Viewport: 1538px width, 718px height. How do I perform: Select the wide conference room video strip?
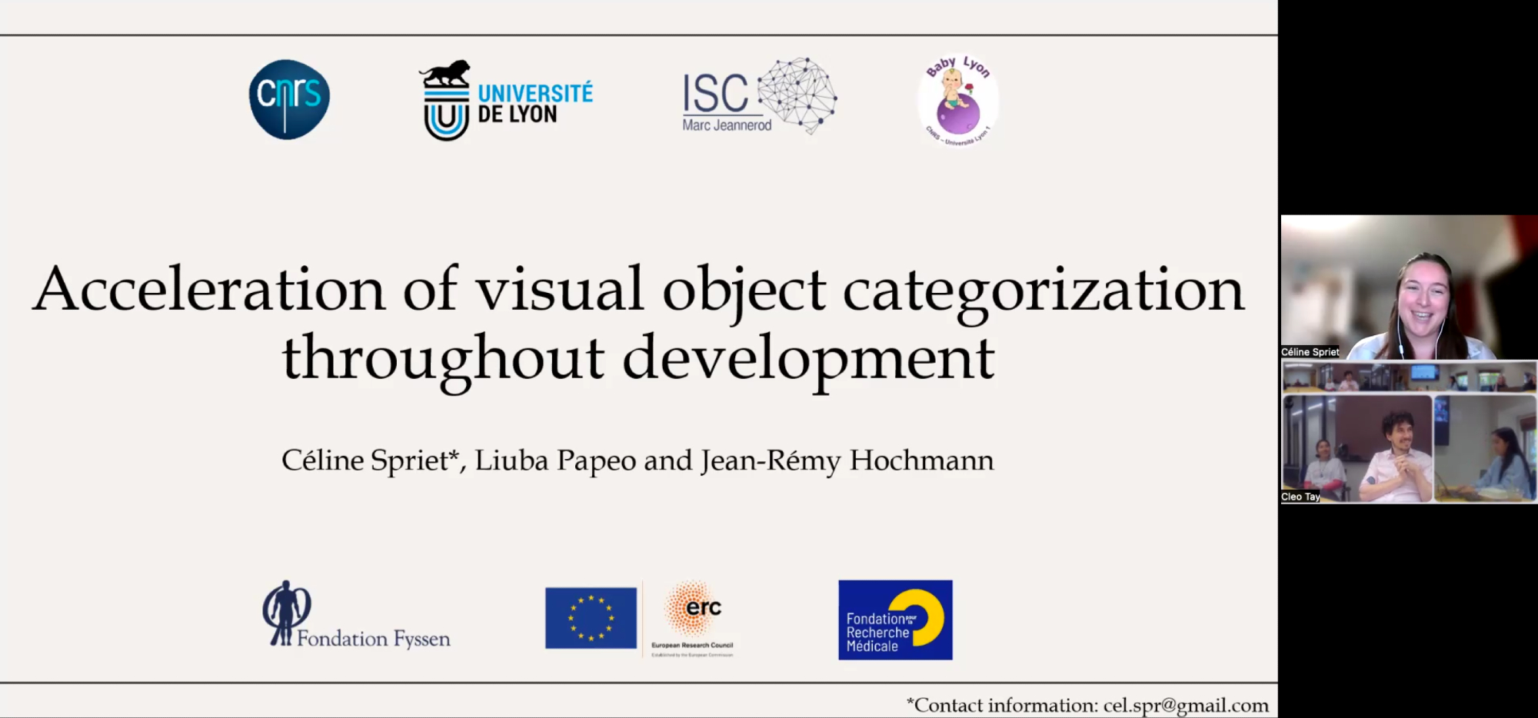(x=1409, y=377)
